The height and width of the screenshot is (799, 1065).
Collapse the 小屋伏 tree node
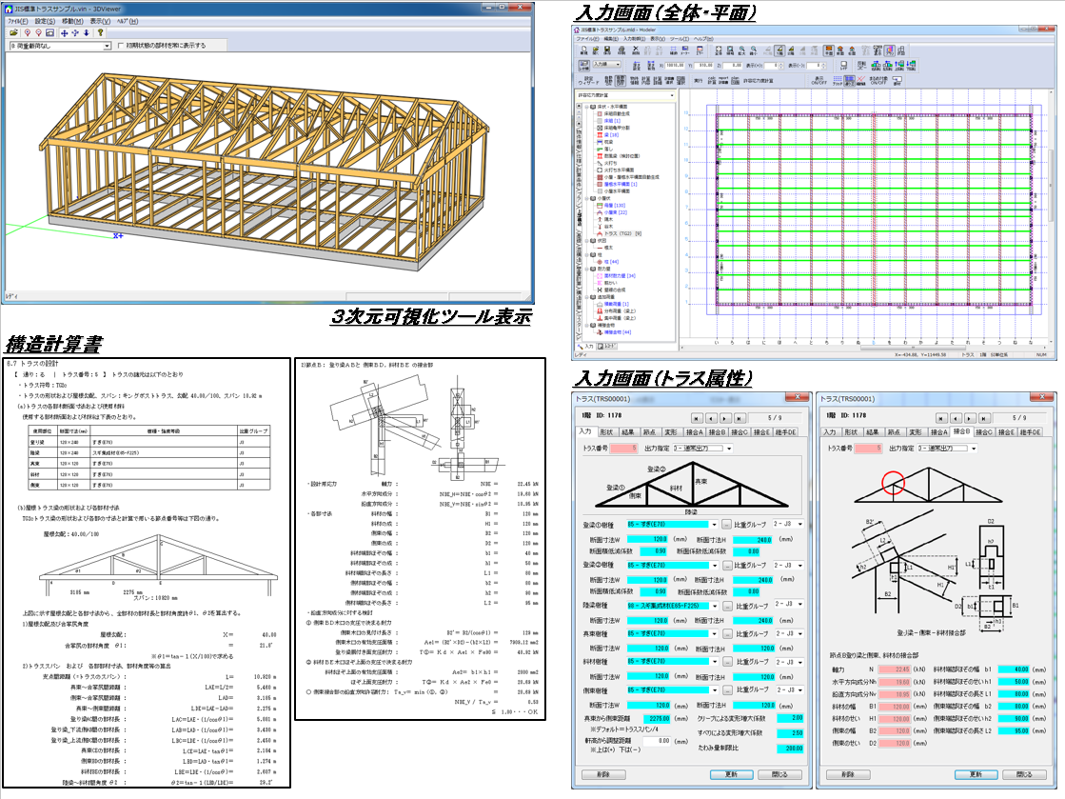tap(586, 198)
